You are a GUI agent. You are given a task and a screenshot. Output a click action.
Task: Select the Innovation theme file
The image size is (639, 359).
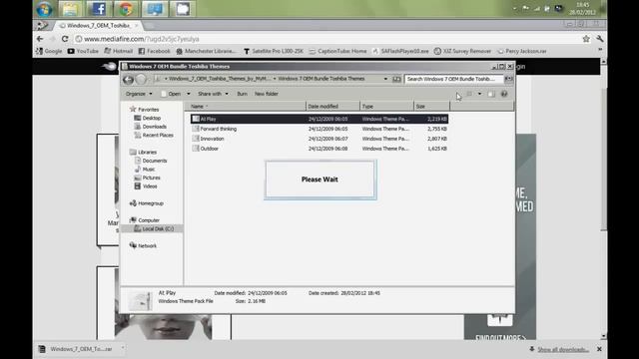click(319, 139)
